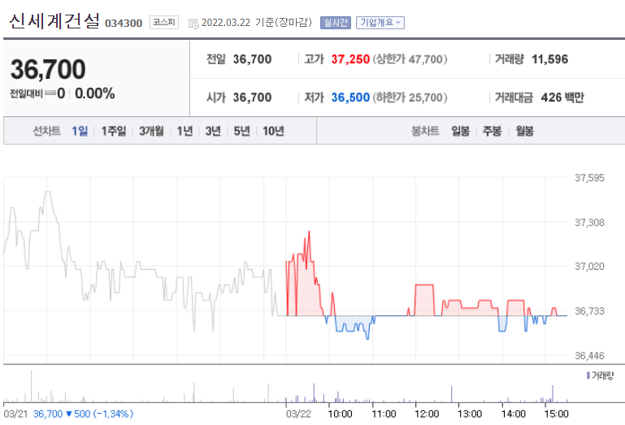Click the 코스피 market badge
The height and width of the screenshot is (425, 625).
[164, 22]
